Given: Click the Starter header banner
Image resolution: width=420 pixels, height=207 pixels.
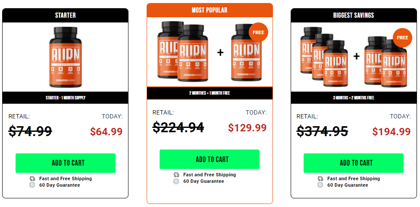Looking at the screenshot, I should pyautogui.click(x=65, y=15).
